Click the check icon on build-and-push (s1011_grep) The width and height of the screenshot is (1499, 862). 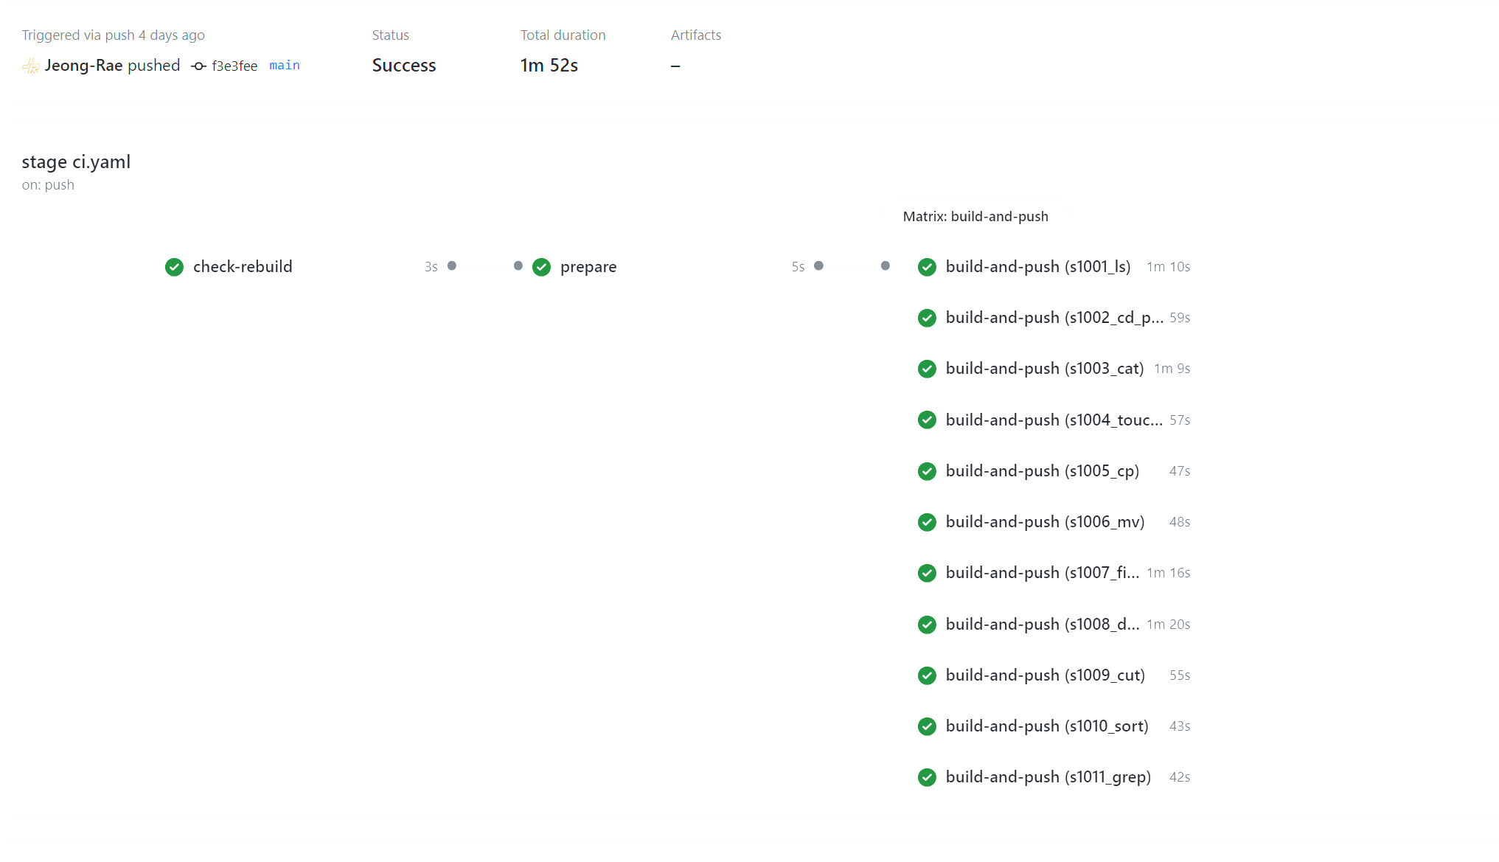[927, 777]
